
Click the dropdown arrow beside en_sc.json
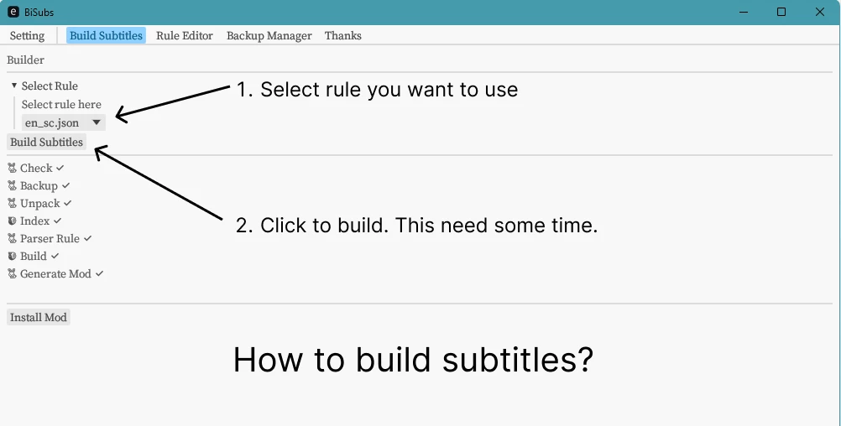click(97, 122)
